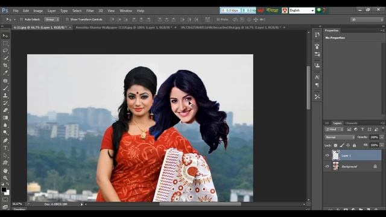Enable Show Transform Controls checkbox
The height and width of the screenshot is (217, 386).
[x=67, y=19]
